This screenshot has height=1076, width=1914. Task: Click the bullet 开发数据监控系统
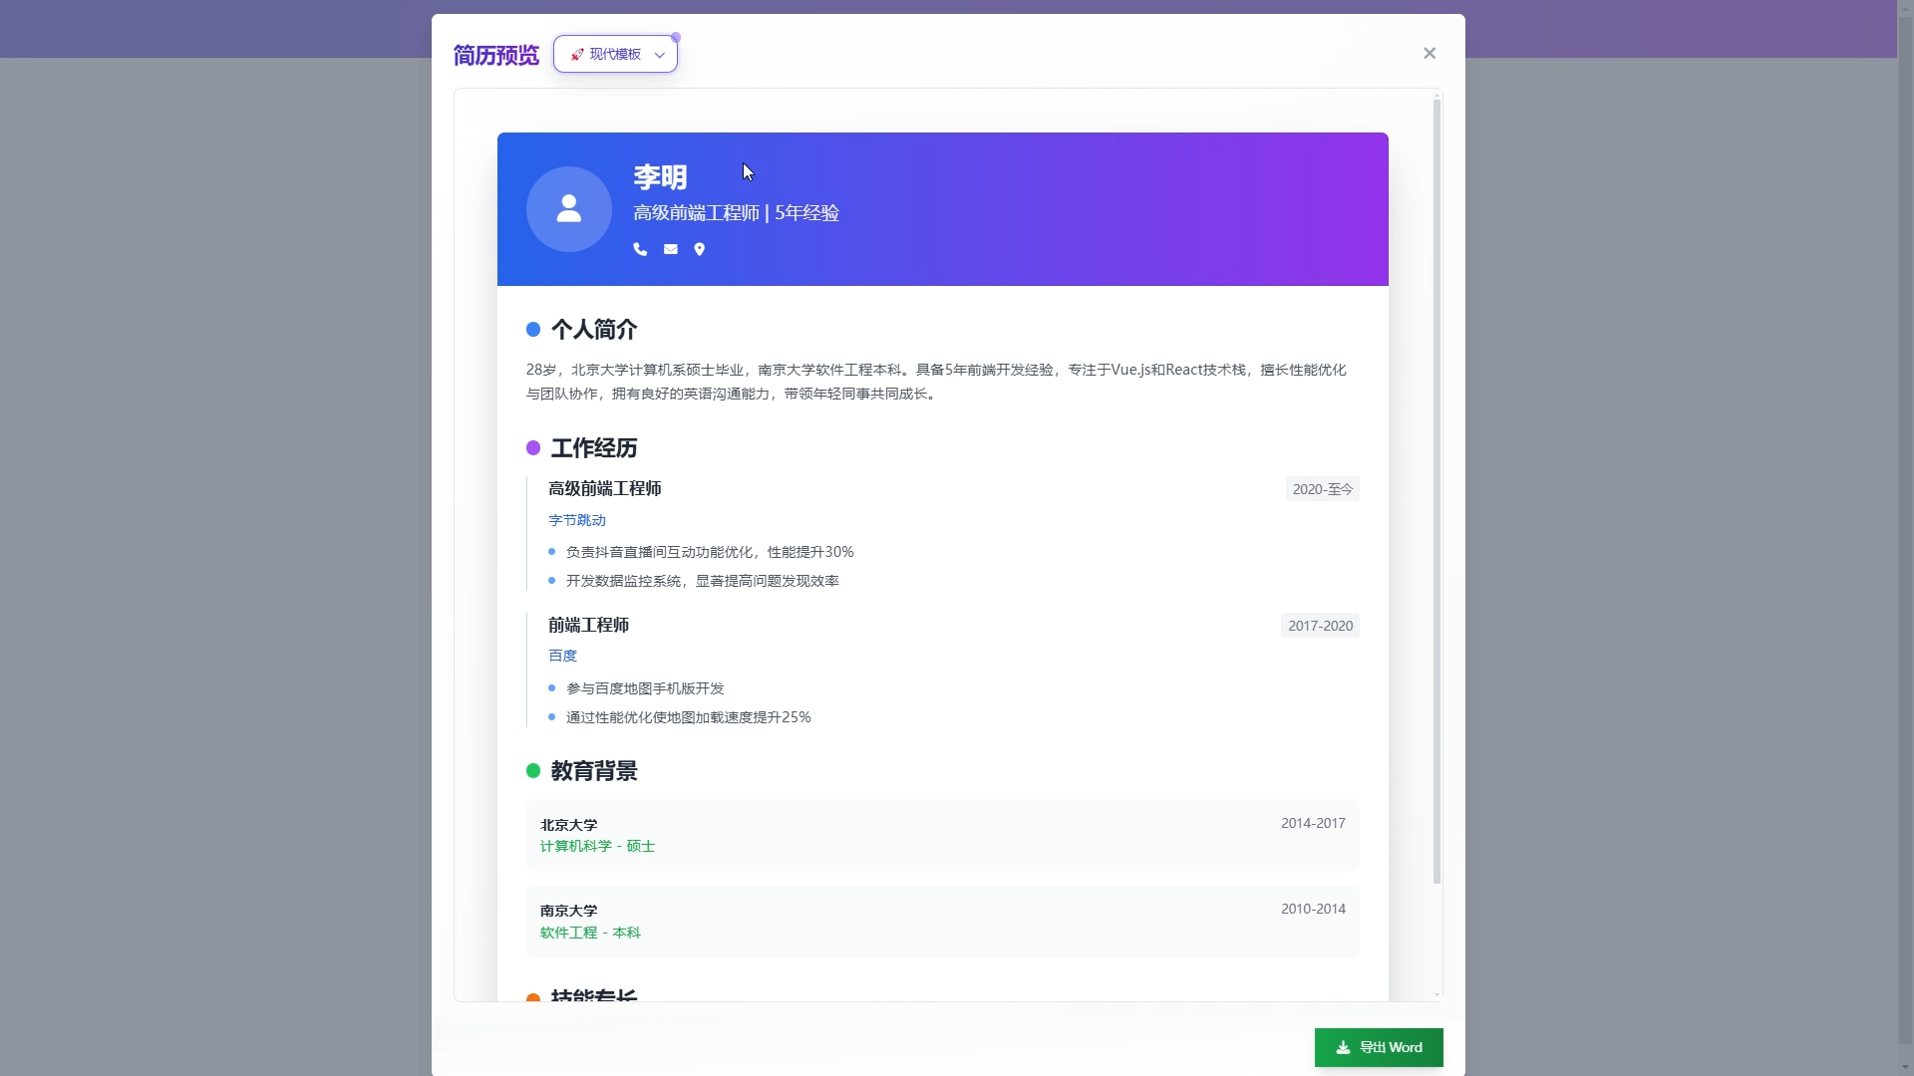[703, 581]
